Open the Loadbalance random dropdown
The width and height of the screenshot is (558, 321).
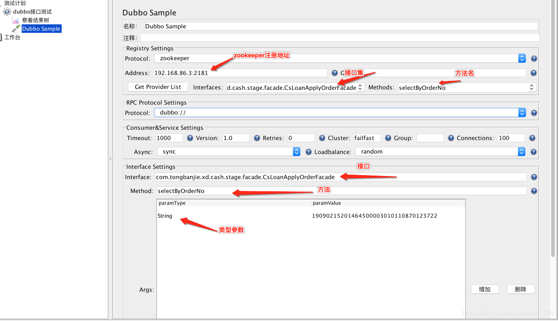[x=521, y=152]
